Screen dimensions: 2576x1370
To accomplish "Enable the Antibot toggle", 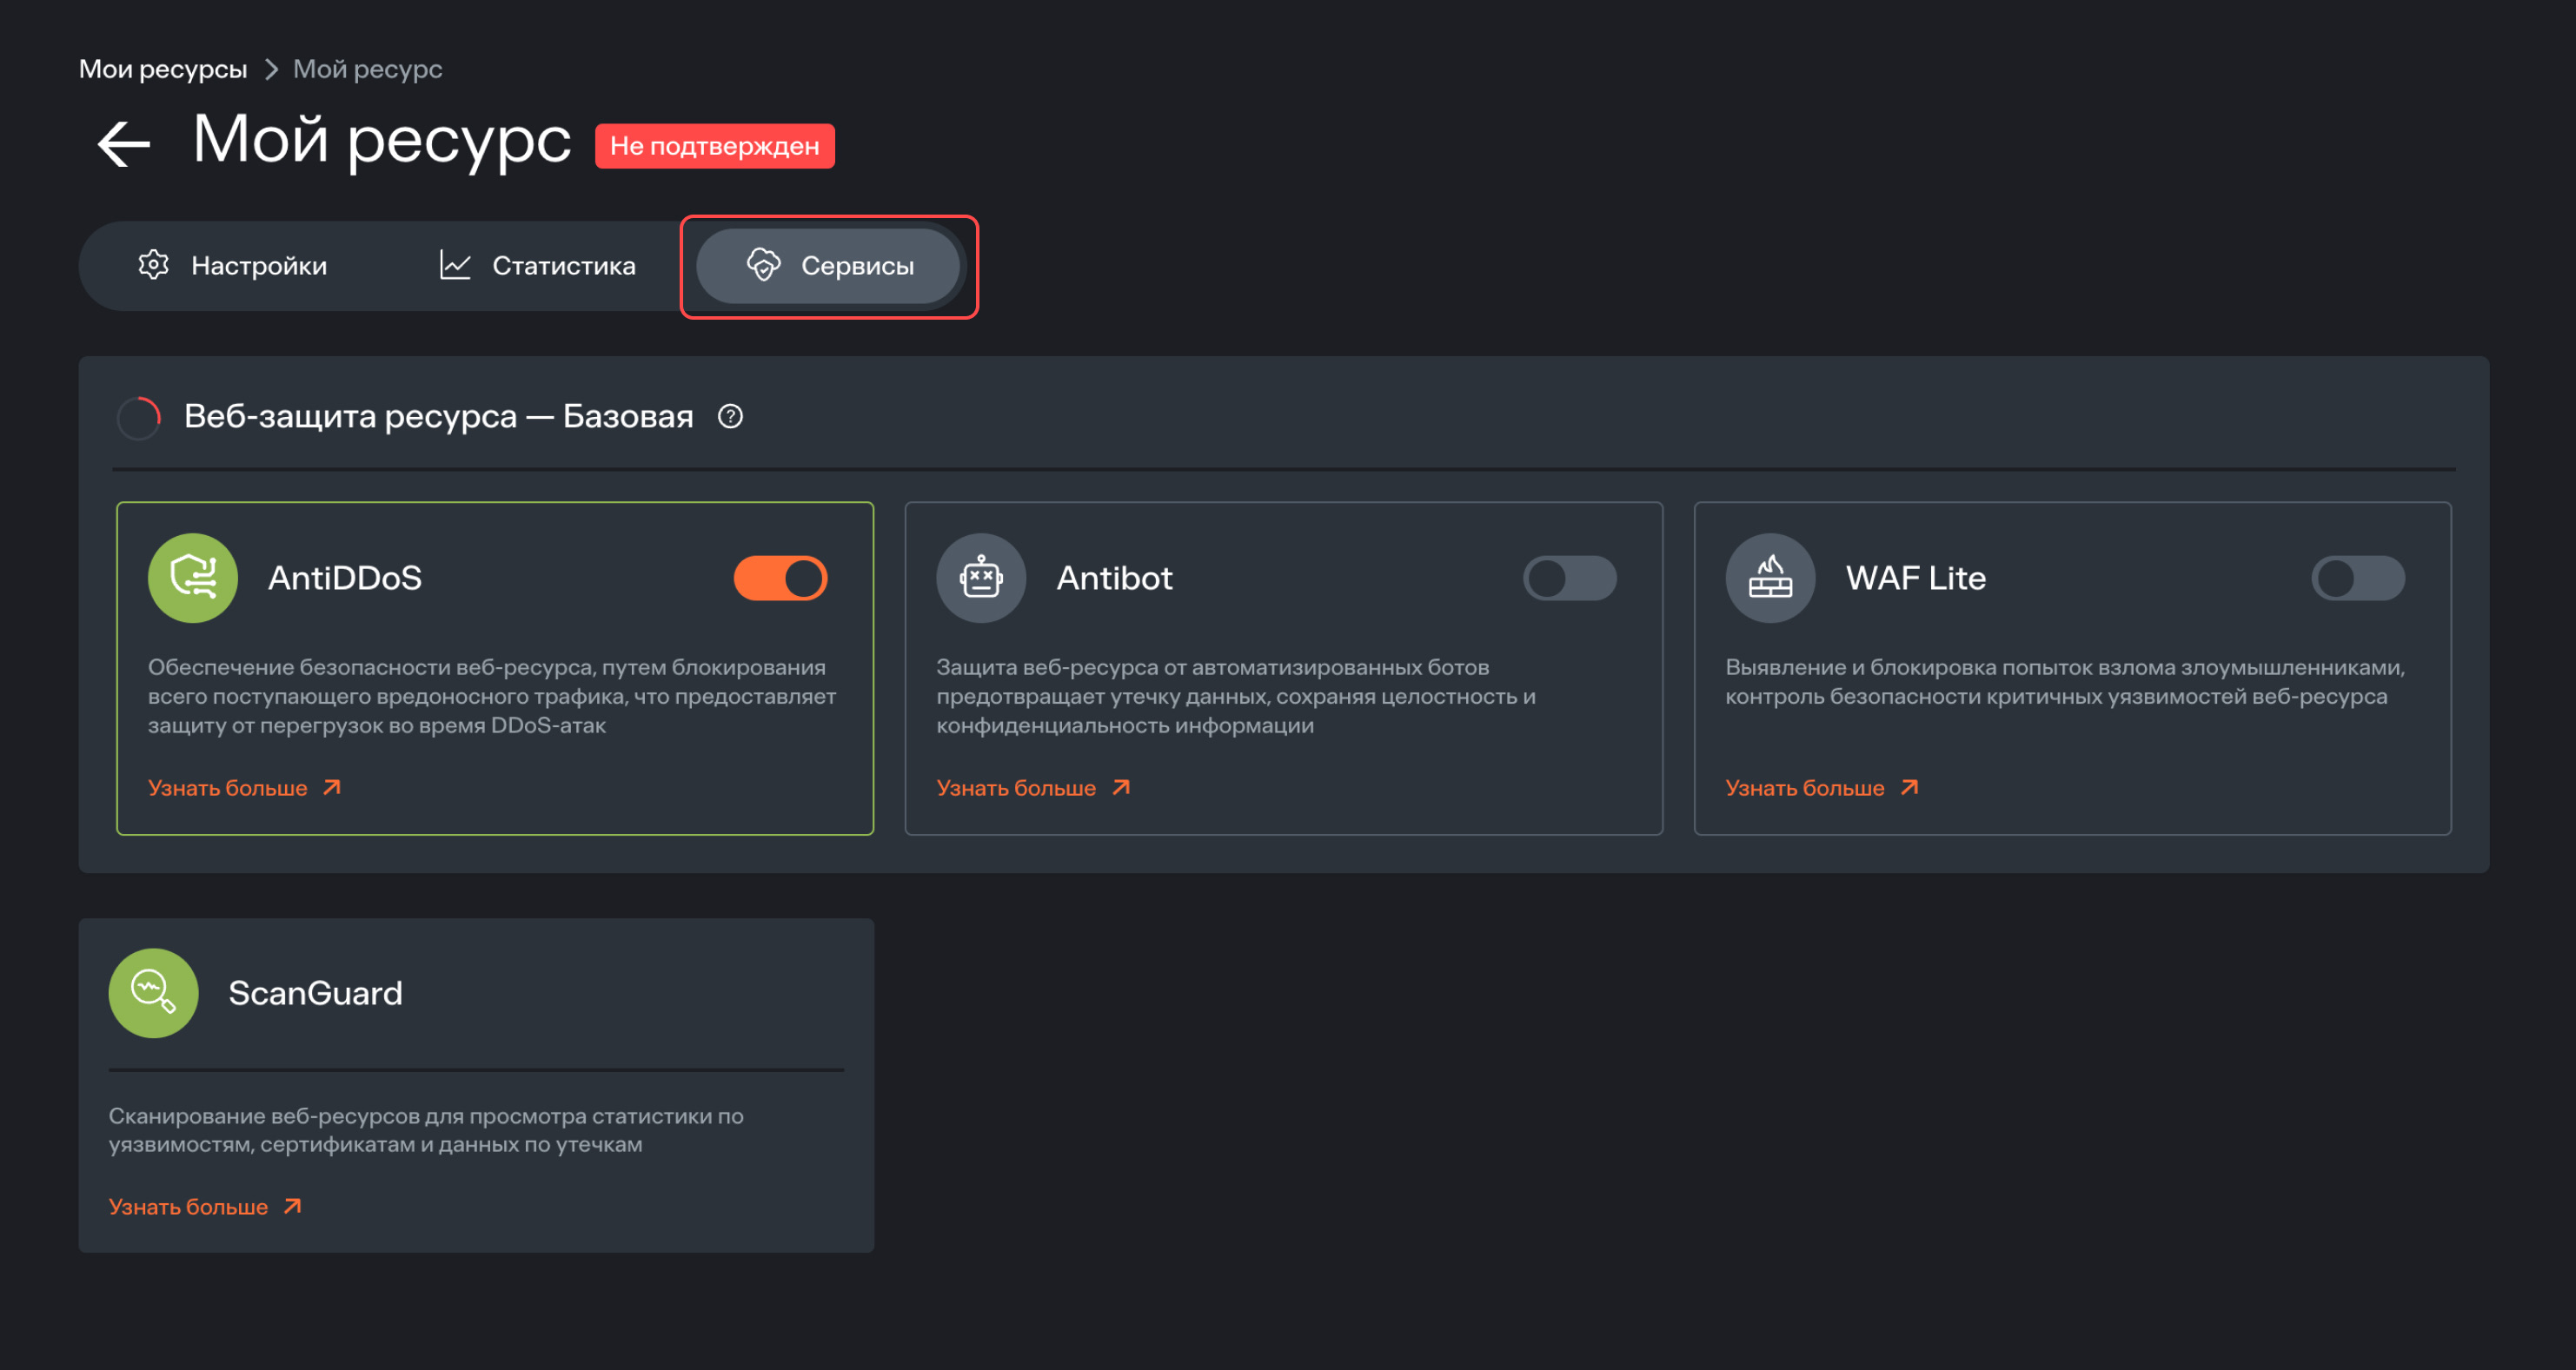I will [x=1569, y=578].
